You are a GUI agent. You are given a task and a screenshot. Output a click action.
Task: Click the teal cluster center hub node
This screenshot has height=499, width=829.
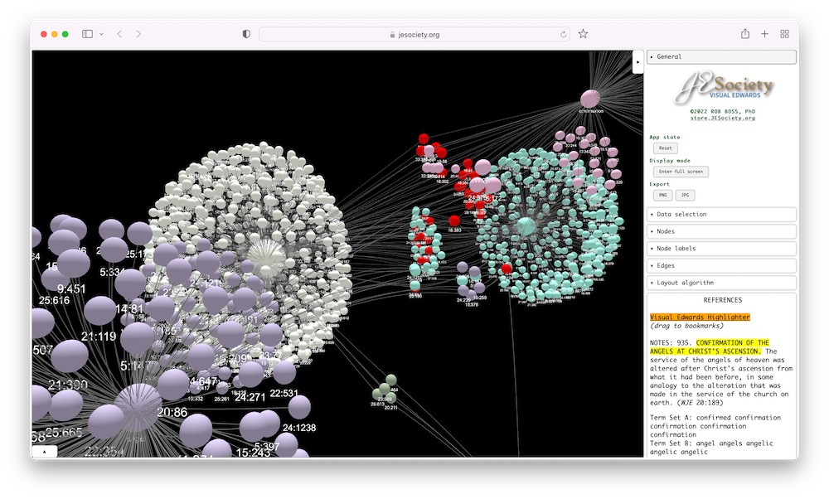pyautogui.click(x=526, y=226)
